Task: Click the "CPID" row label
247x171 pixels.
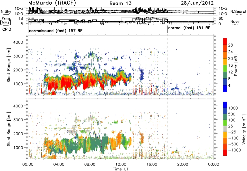Action: click(7, 29)
